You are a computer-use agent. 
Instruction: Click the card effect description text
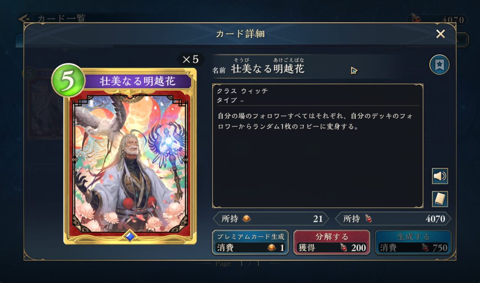tap(315, 121)
